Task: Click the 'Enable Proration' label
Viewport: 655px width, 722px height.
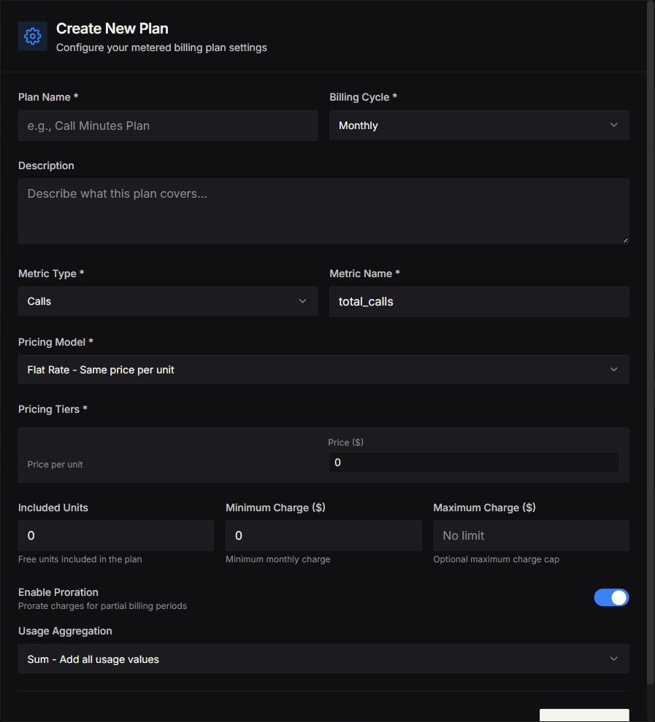Action: tap(58, 592)
